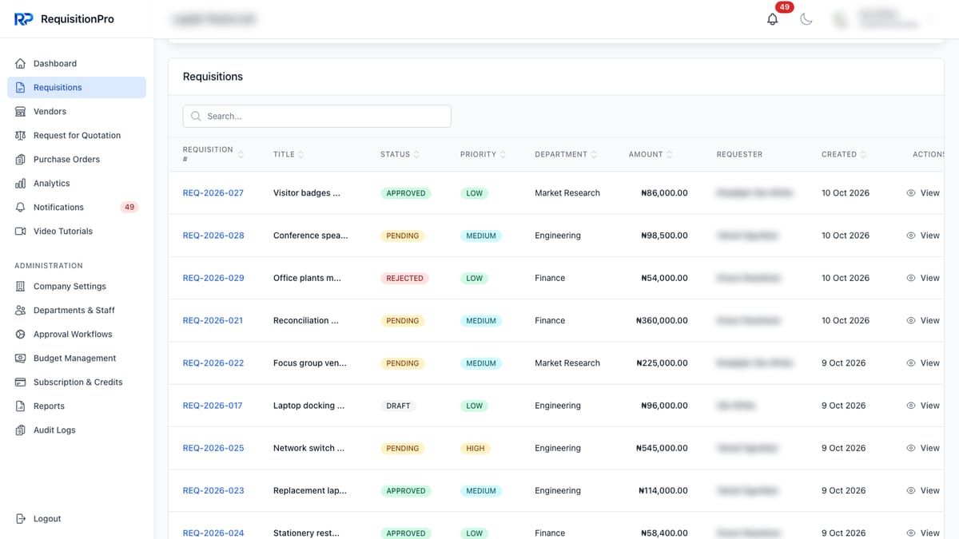The width and height of the screenshot is (959, 539).
Task: View the REQ-2026-023 row eye icon
Action: pyautogui.click(x=911, y=491)
